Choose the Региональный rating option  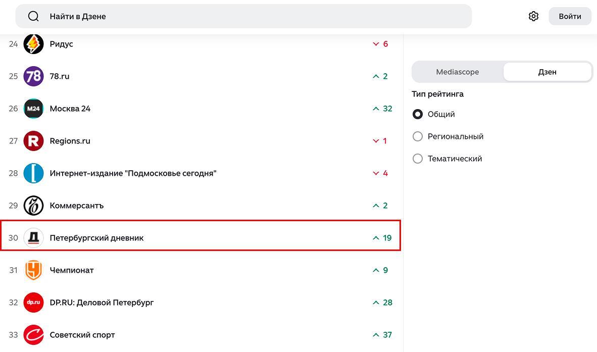418,136
